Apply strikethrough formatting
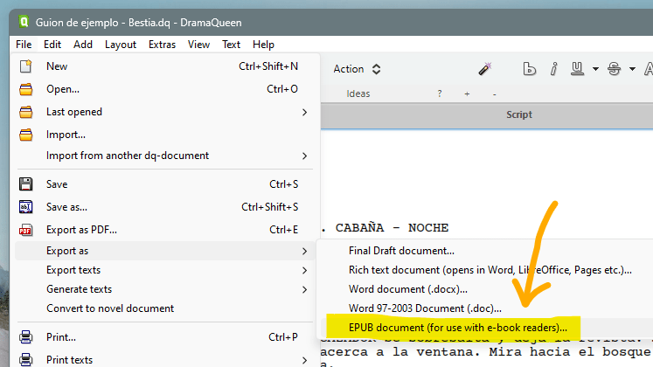This screenshot has height=367, width=653. (614, 69)
